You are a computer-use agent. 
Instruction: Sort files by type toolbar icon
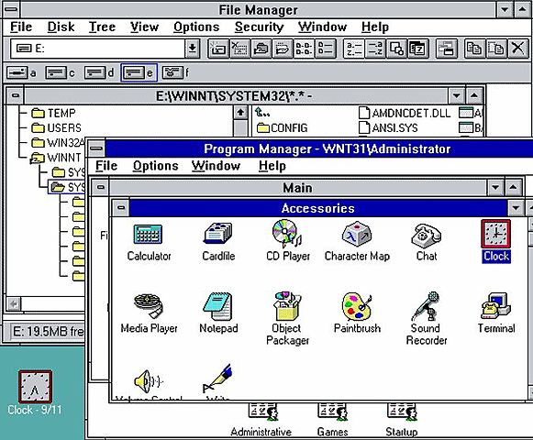pos(375,49)
